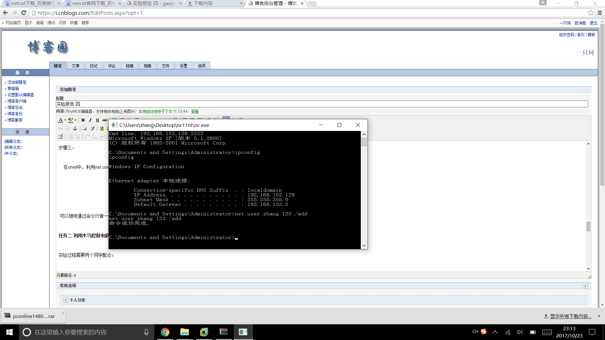Screen dimensions: 605x340
Task: Toggle strikethrough formatting
Action: pos(105,120)
